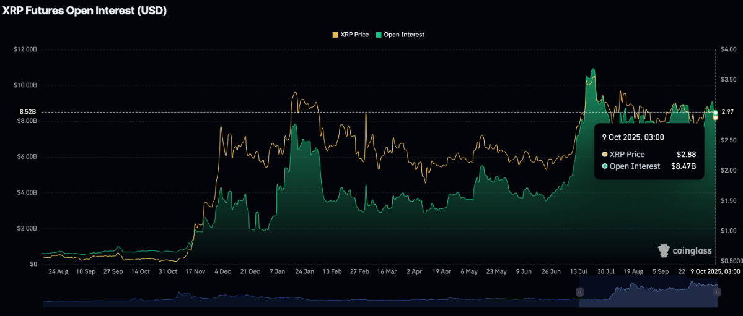Click the 2.97 right axis marker label
This screenshot has width=743, height=316.
(x=728, y=112)
